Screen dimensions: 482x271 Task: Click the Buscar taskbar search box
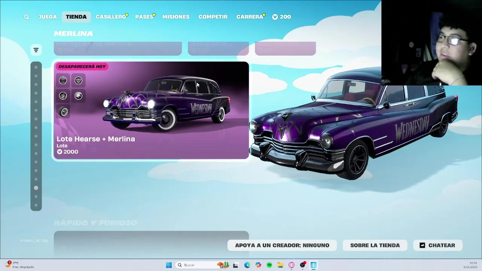pos(203,265)
